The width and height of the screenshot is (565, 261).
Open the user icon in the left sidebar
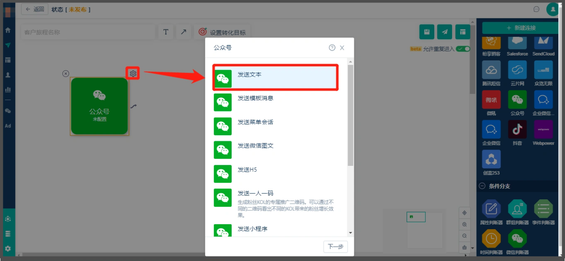(8, 75)
